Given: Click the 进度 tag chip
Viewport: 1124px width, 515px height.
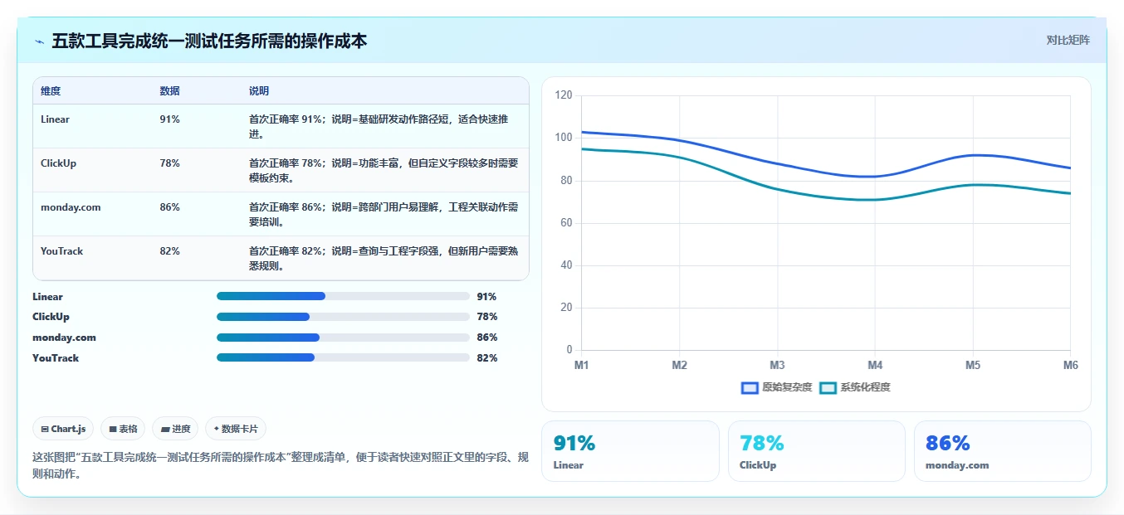Looking at the screenshot, I should point(175,429).
